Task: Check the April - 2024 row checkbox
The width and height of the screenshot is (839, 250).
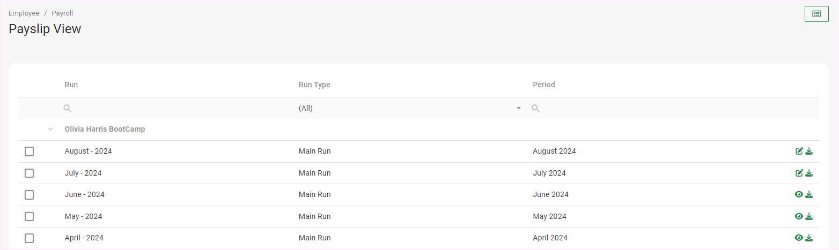Action: 30,238
